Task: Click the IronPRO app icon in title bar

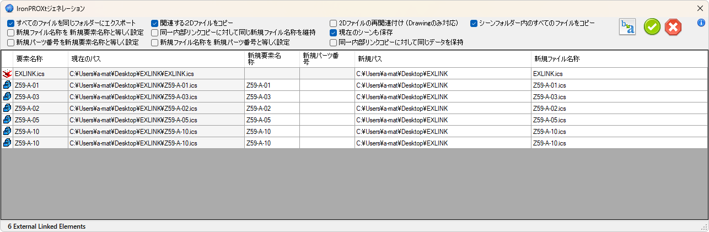Action: [x=9, y=8]
